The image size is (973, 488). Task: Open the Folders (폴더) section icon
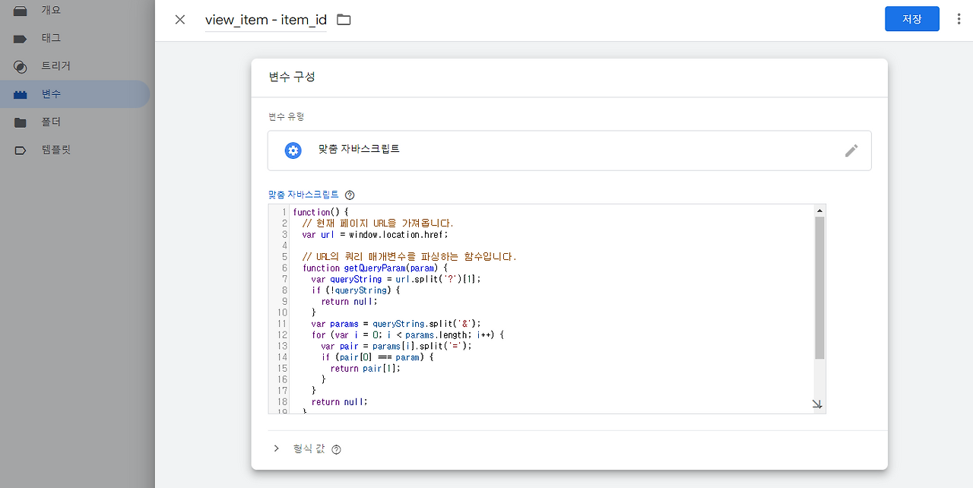[x=21, y=122]
